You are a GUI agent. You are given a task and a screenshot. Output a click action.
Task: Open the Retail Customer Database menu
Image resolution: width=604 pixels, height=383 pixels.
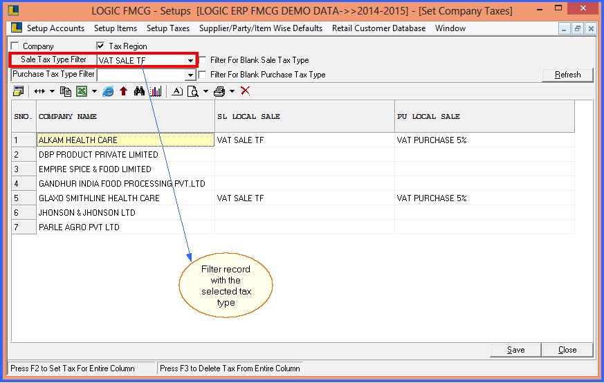point(378,28)
